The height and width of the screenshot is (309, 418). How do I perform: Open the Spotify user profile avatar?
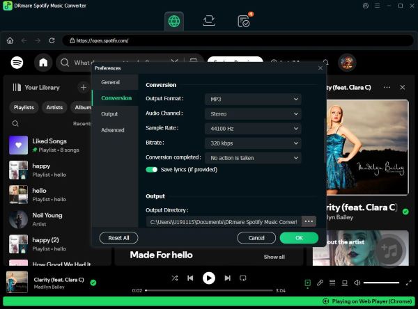[x=347, y=63]
